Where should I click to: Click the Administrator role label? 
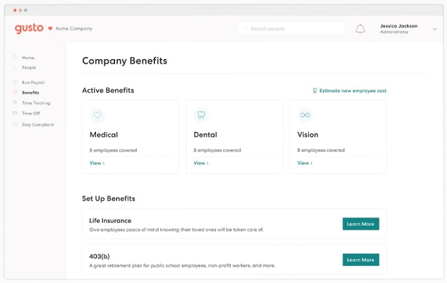(394, 32)
